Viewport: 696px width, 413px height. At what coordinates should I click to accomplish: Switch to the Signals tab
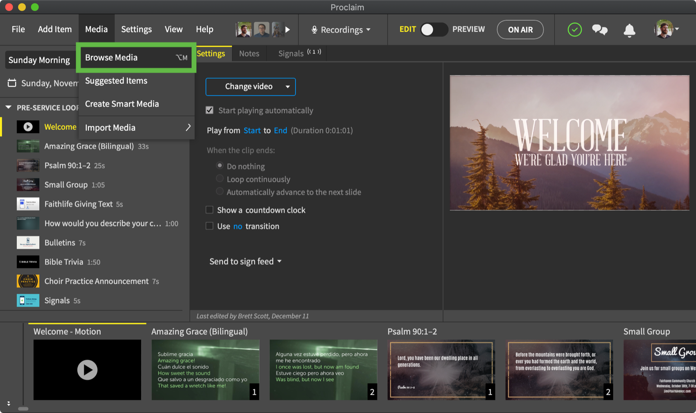tap(299, 53)
